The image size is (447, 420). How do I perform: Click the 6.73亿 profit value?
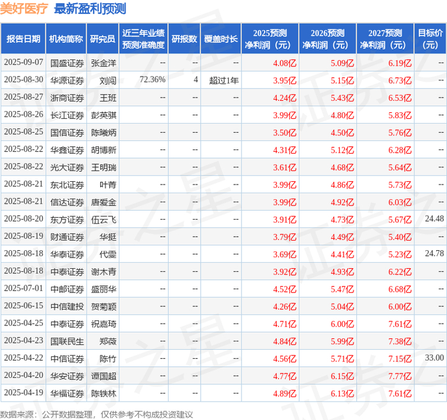tap(400, 80)
